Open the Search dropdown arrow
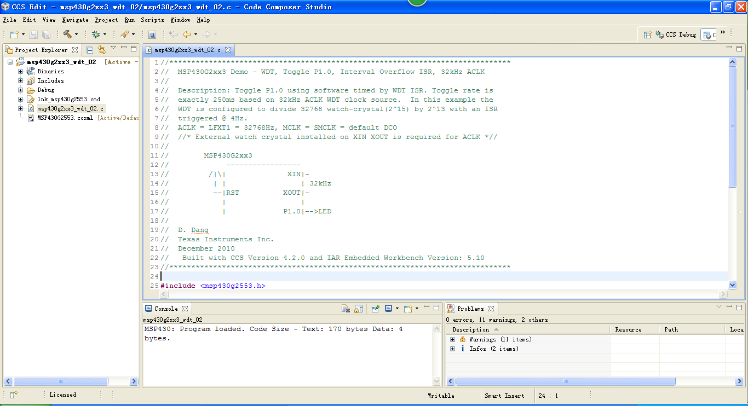 (x=133, y=34)
